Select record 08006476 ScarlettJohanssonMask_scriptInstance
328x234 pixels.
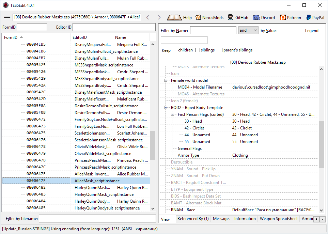76,140
